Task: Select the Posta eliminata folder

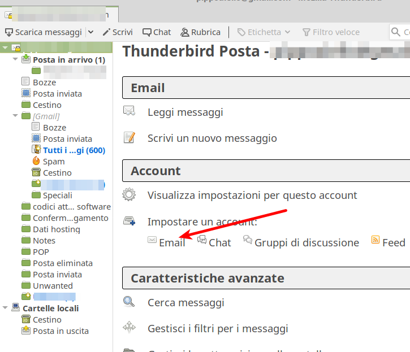Action: click(x=63, y=263)
